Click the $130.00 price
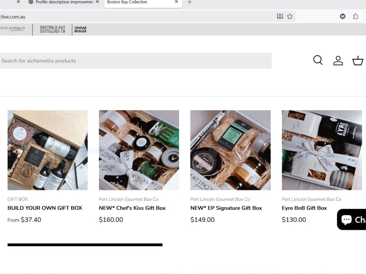366x274 pixels. tap(294, 220)
